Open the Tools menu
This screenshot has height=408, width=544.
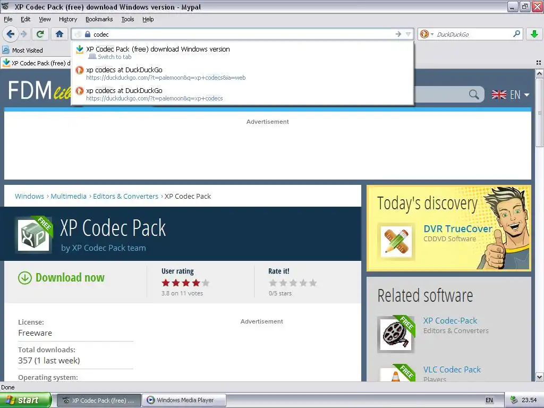click(x=127, y=19)
